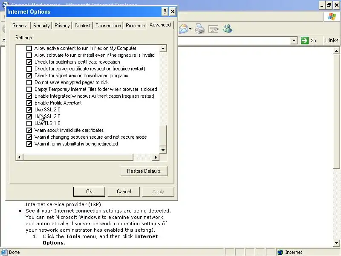Uncheck Enable Profile Assistant
This screenshot has width=341, height=256.
point(29,103)
